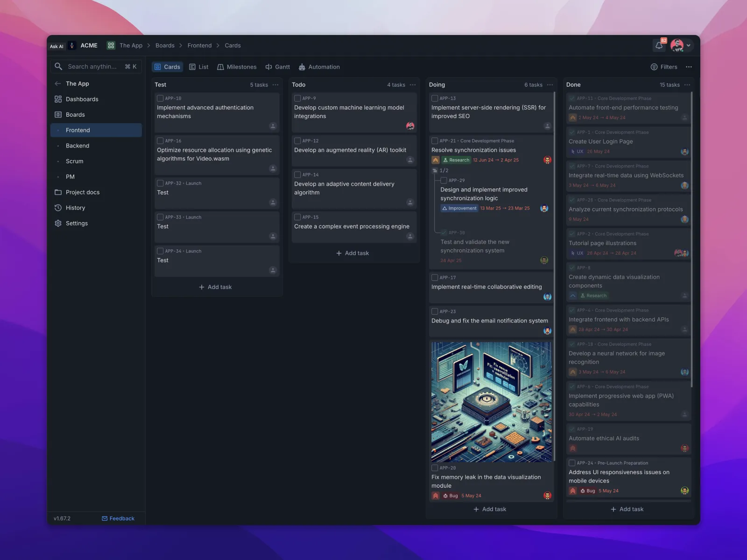This screenshot has width=747, height=560.
Task: Open the Feedback link
Action: (x=118, y=518)
